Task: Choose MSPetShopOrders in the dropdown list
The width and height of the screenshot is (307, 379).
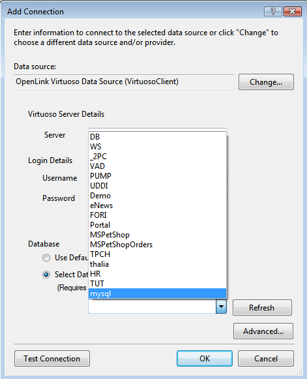Action: tap(157, 245)
